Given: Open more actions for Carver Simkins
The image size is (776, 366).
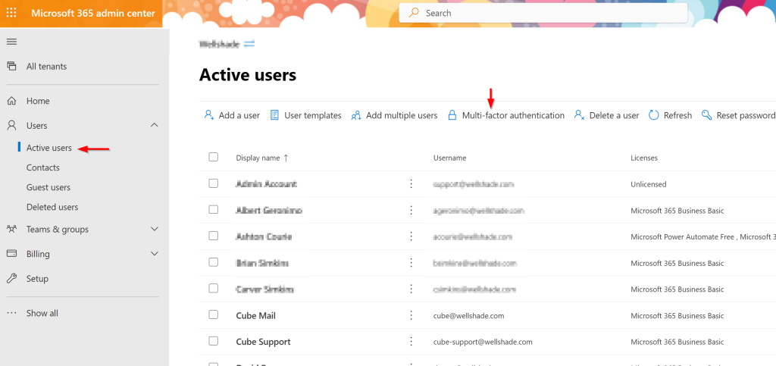Looking at the screenshot, I should click(411, 289).
